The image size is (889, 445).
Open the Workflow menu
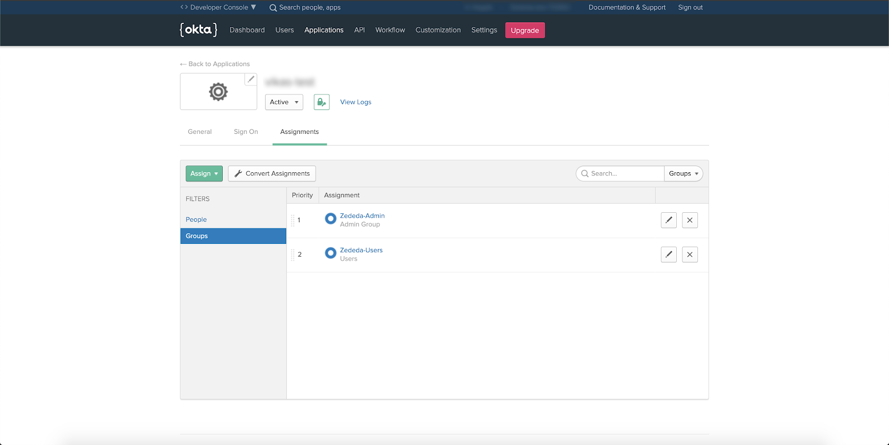point(390,30)
